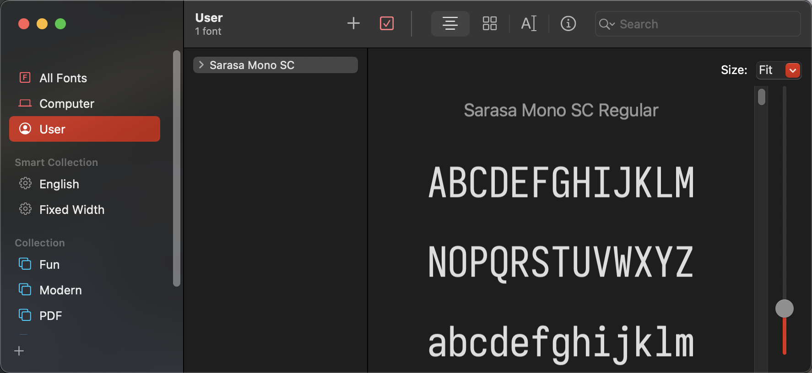The image size is (812, 373).
Task: Click the '1 font' count label
Action: [208, 32]
